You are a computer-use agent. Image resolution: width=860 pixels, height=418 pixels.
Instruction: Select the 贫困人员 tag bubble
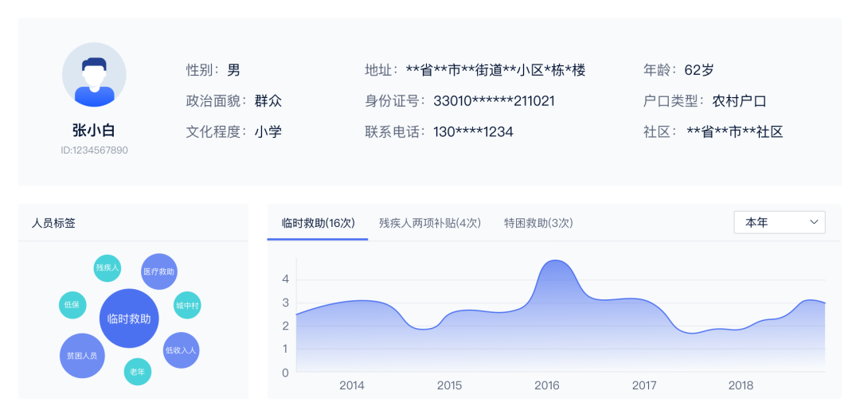pyautogui.click(x=82, y=355)
